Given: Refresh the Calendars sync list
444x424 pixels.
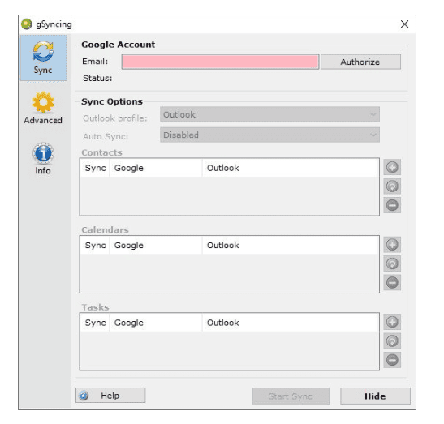Looking at the screenshot, I should pos(392,263).
